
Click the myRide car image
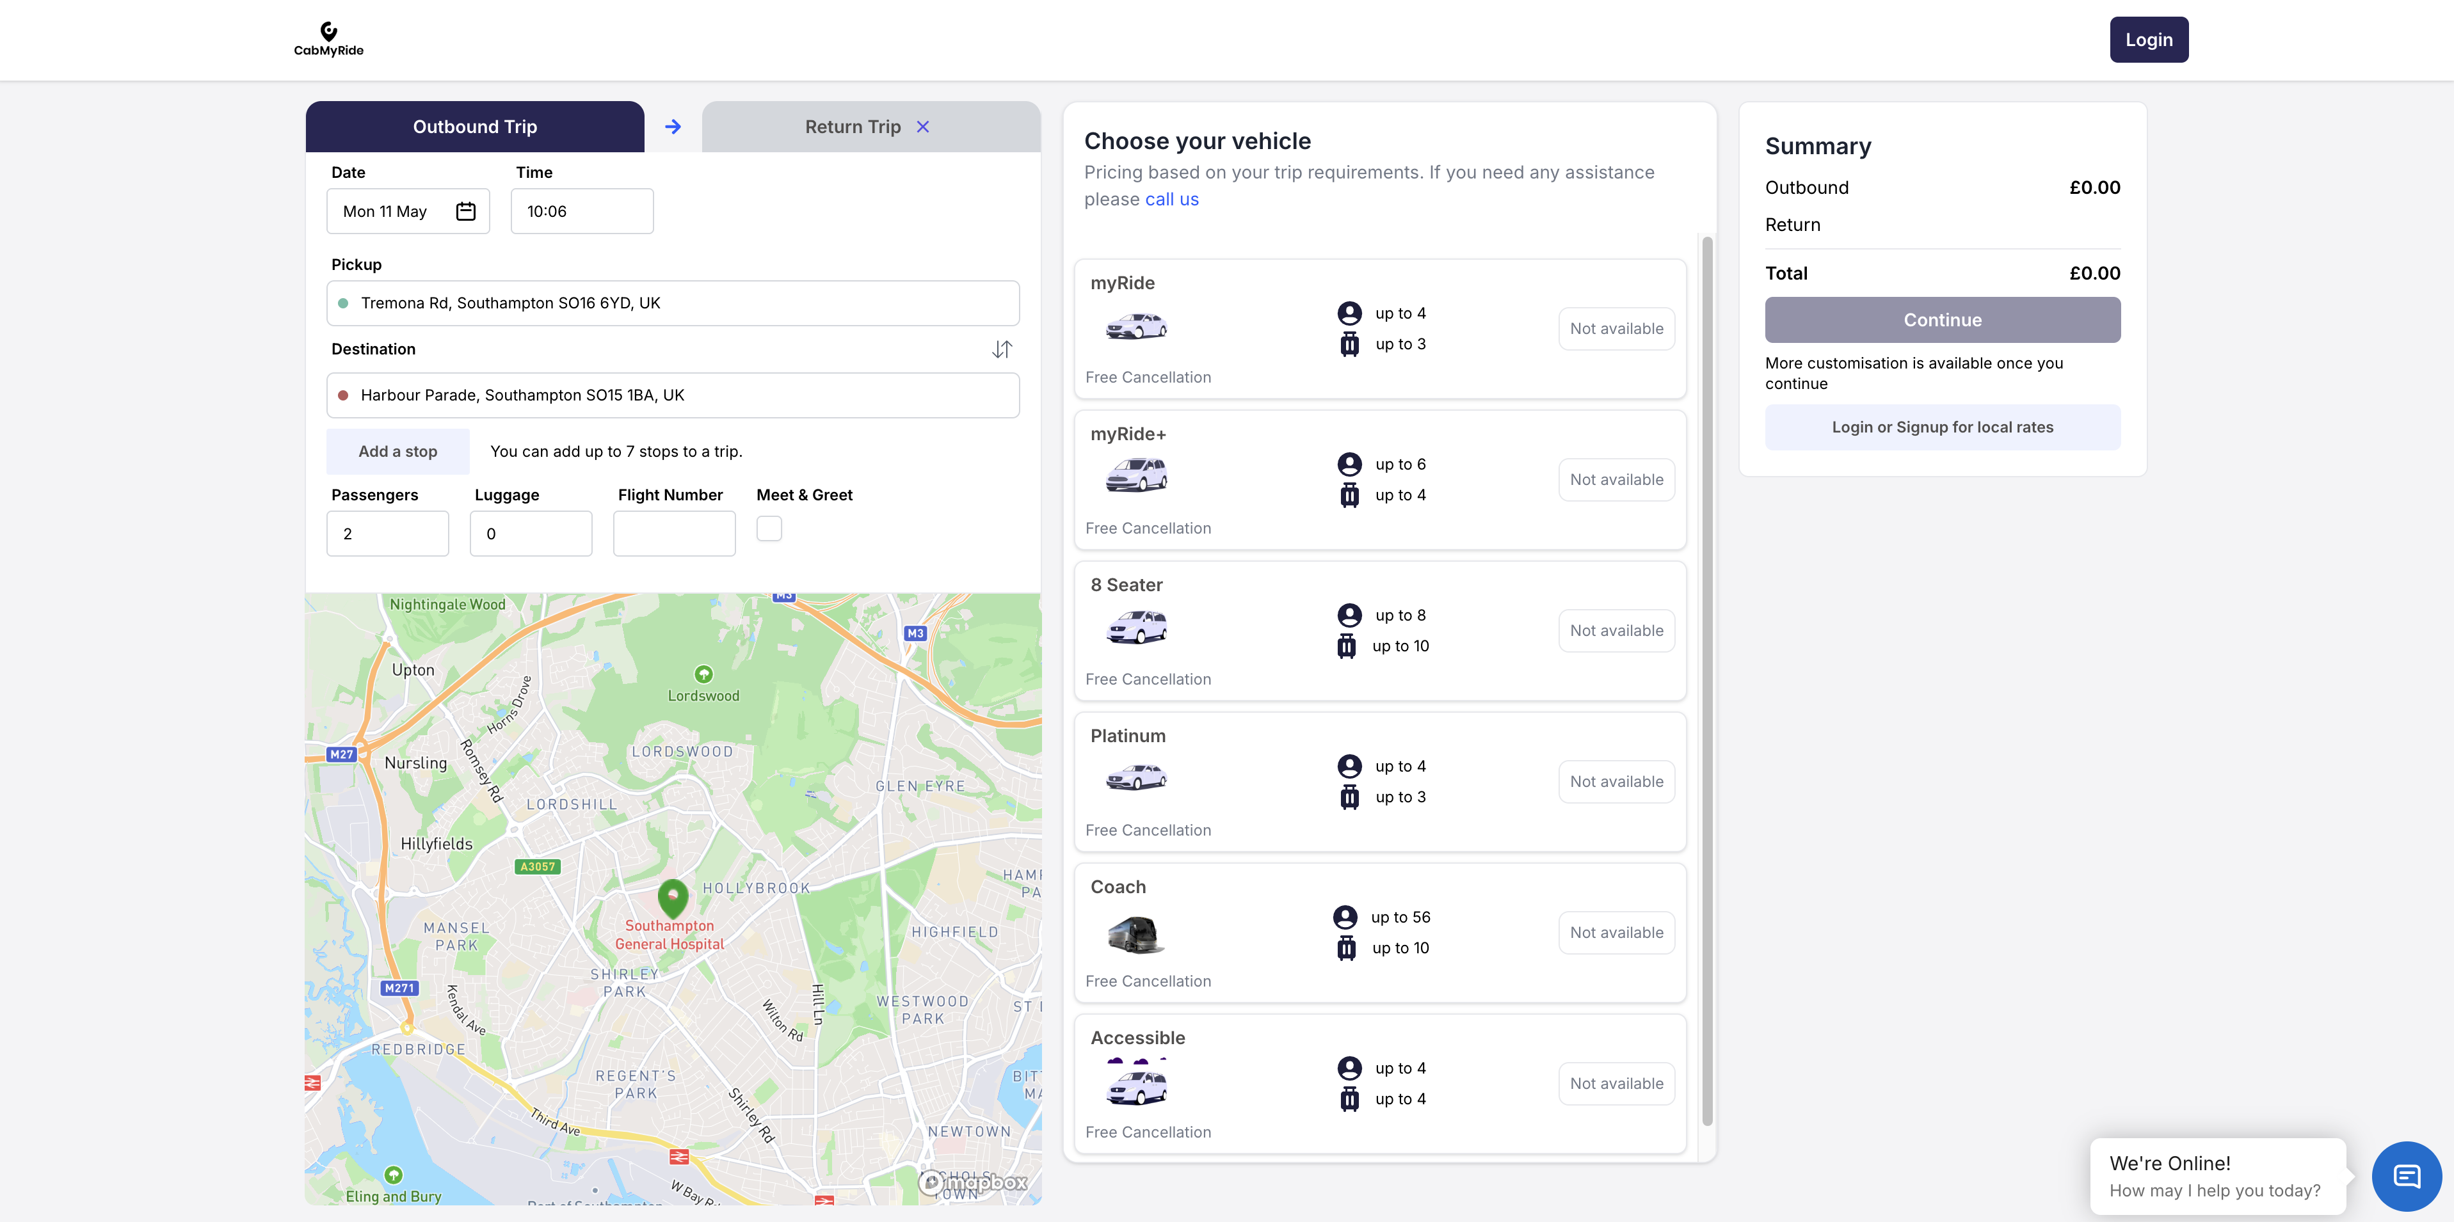(1135, 326)
